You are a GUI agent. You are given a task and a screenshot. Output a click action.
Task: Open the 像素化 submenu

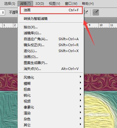tap(51, 107)
